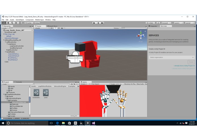The image size is (197, 140).
Task: Click the Constraine.. asset thumbnail
Action: 37,93
